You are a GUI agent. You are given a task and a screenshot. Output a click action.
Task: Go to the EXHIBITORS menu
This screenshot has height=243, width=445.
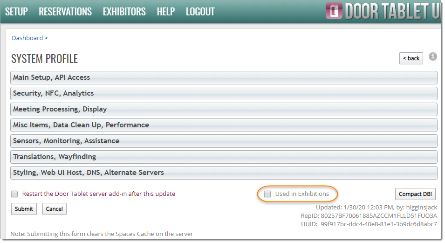click(x=124, y=12)
